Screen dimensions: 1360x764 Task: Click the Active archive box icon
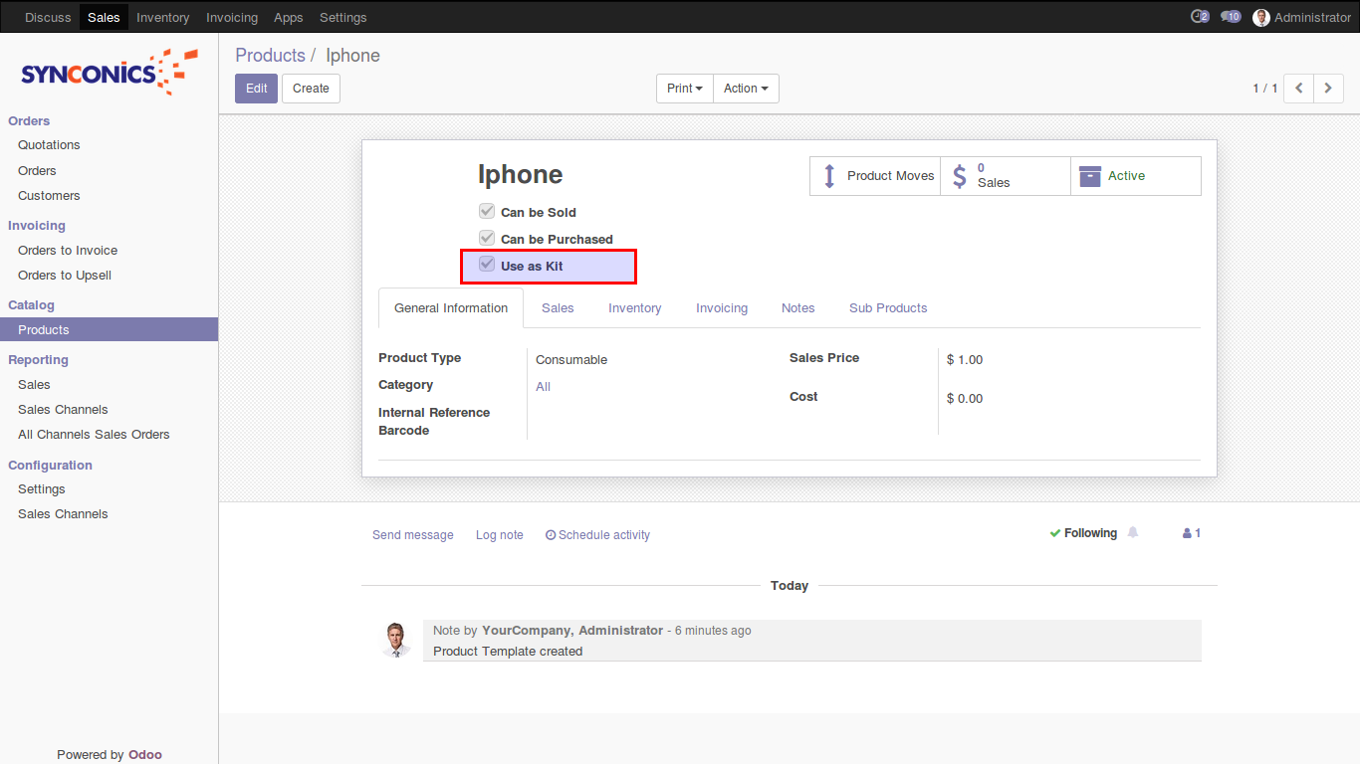(1090, 176)
